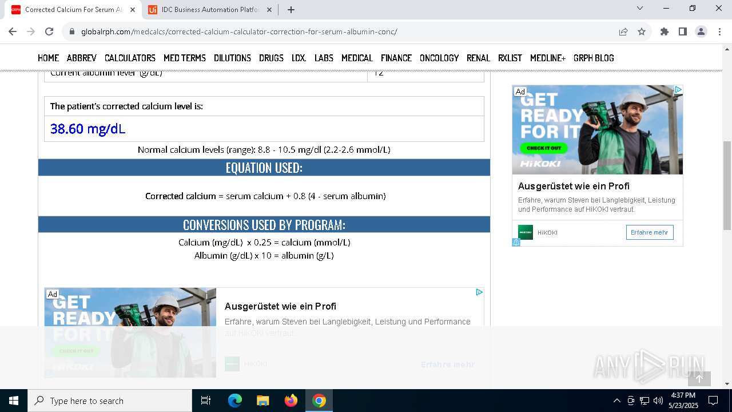Open the ABBREV menu item
This screenshot has height=412, width=732.
81,58
